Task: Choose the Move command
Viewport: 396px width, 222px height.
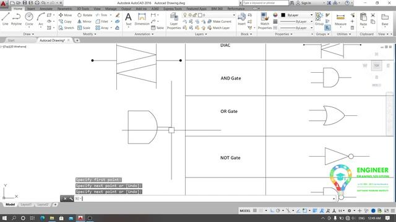Action: [66, 15]
